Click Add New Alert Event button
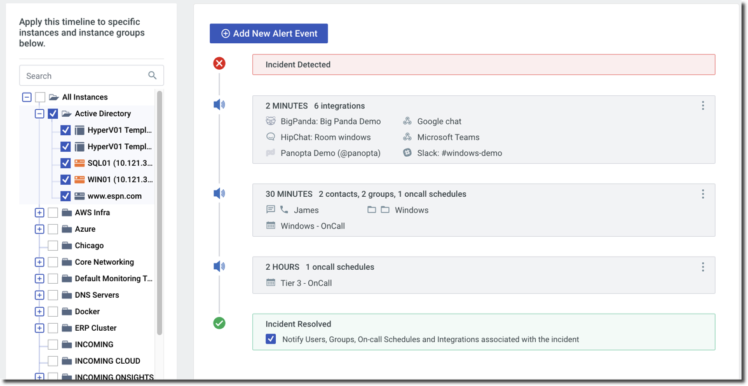The width and height of the screenshot is (748, 386). click(x=269, y=34)
